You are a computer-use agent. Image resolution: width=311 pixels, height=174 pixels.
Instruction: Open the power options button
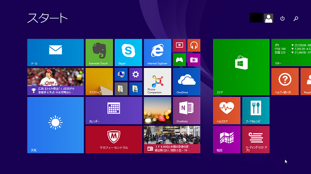coord(282,18)
